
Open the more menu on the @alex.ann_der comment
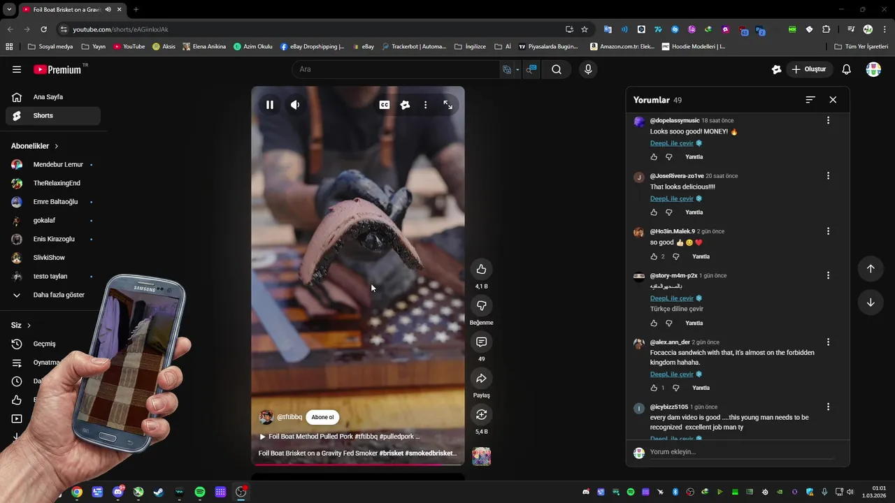(x=828, y=342)
